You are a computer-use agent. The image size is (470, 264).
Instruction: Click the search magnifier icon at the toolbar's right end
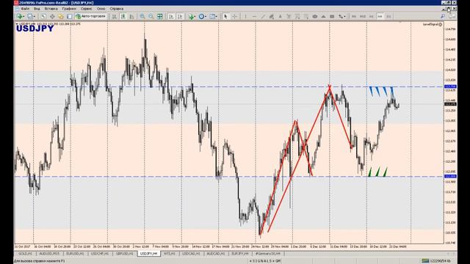443,16
